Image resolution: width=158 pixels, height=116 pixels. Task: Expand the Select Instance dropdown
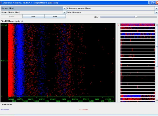pyautogui.click(x=112, y=12)
